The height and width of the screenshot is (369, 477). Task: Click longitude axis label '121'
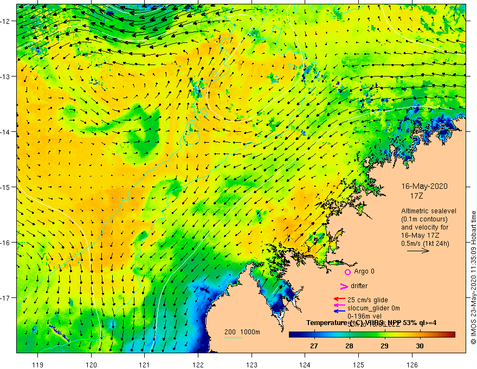tap(144, 365)
